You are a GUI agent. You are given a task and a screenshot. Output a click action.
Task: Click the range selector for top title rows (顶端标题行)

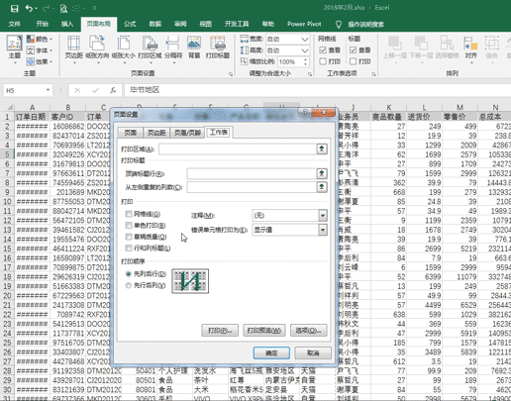click(x=322, y=173)
